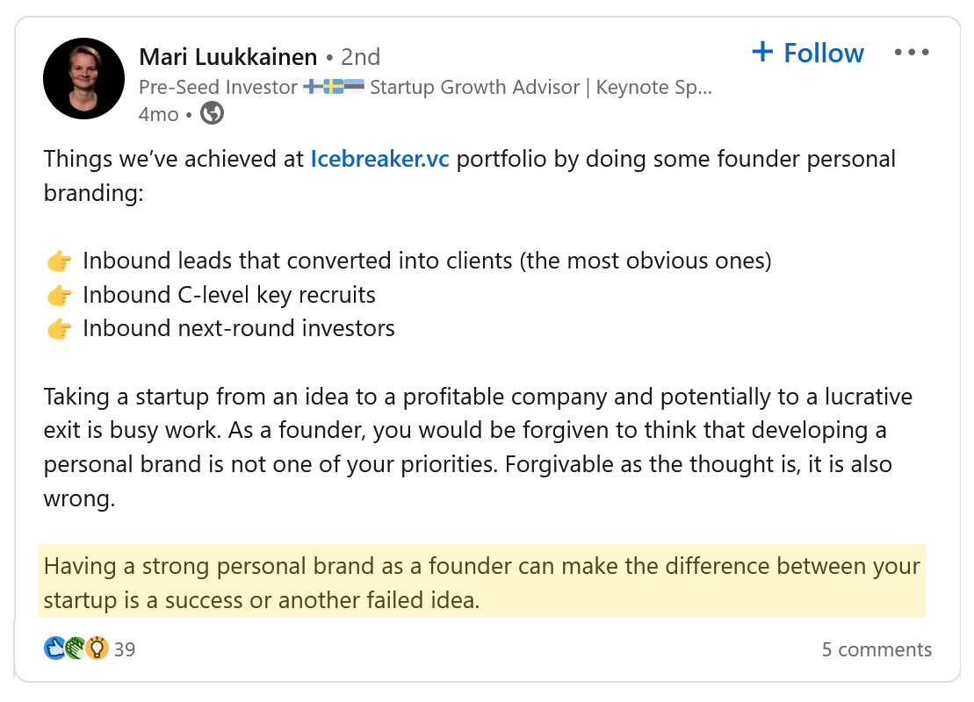974x702 pixels.
Task: Click the 2nd connection degree label
Action: click(360, 57)
